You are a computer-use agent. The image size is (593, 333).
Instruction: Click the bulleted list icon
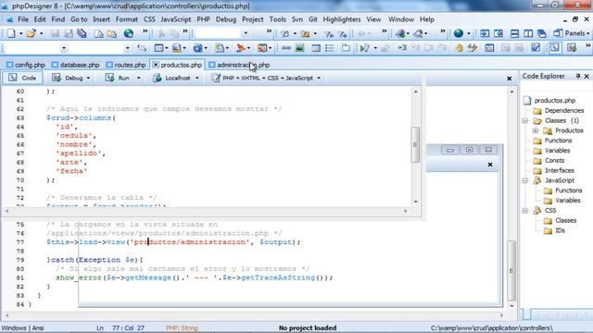point(330,48)
